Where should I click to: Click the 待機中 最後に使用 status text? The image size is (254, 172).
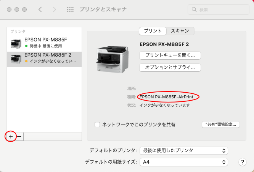coord(46,46)
